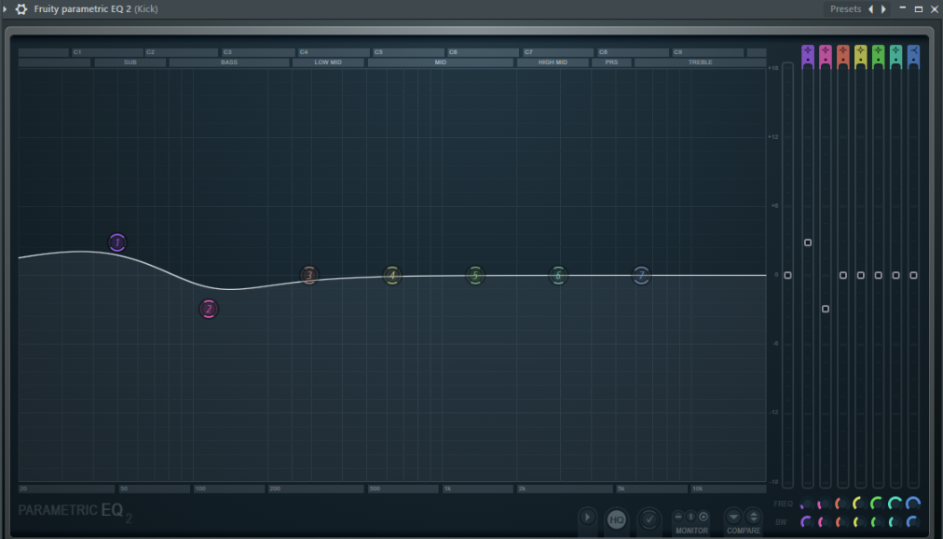
Task: Click the HIGH MID range label
Action: (553, 62)
